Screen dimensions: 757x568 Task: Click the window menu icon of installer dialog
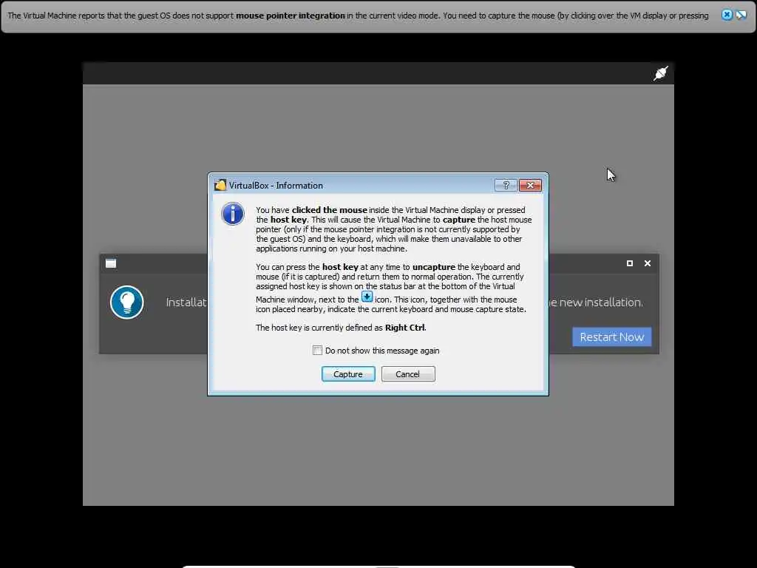111,263
